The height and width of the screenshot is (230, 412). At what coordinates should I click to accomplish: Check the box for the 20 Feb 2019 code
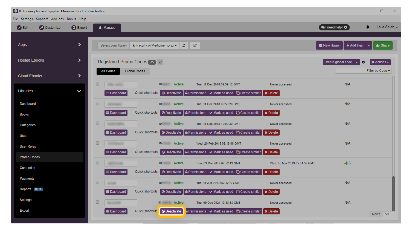(x=98, y=143)
